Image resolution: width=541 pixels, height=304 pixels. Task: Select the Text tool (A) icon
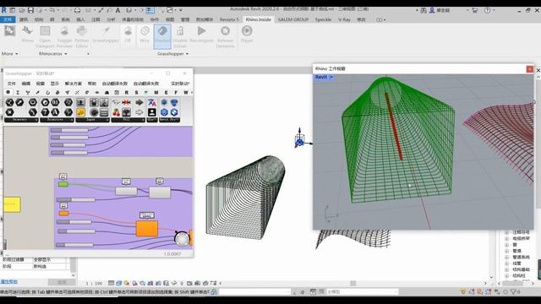tap(117, 10)
